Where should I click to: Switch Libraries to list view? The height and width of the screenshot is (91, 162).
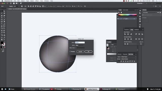[160, 12]
